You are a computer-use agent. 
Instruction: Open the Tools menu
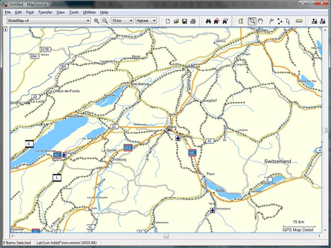(74, 12)
